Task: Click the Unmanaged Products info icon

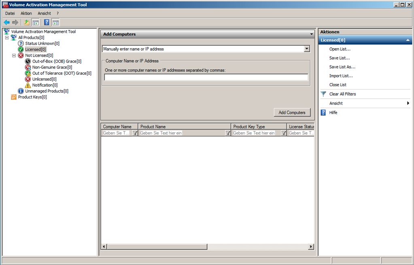Action: tap(21, 91)
